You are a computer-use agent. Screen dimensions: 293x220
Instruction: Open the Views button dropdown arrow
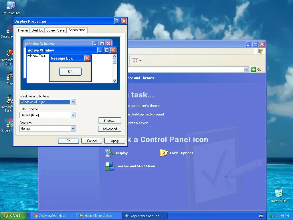tap(140, 61)
